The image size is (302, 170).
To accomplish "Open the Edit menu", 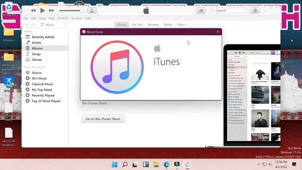I will [34, 18].
